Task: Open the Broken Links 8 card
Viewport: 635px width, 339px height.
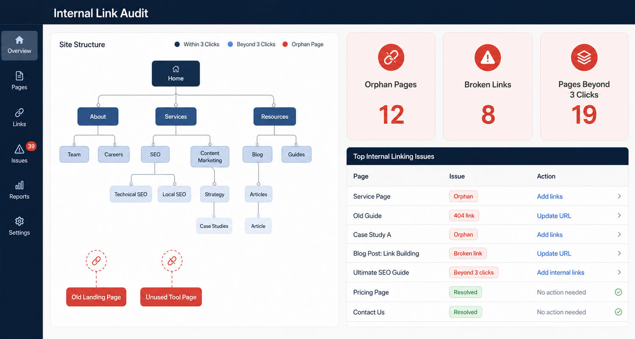Action: 488,86
